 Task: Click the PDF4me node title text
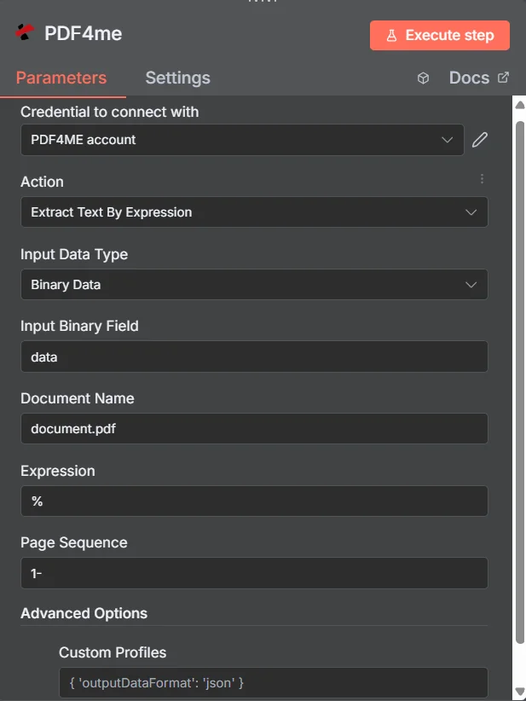(84, 33)
